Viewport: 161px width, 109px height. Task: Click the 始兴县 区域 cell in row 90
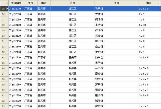[73, 90]
